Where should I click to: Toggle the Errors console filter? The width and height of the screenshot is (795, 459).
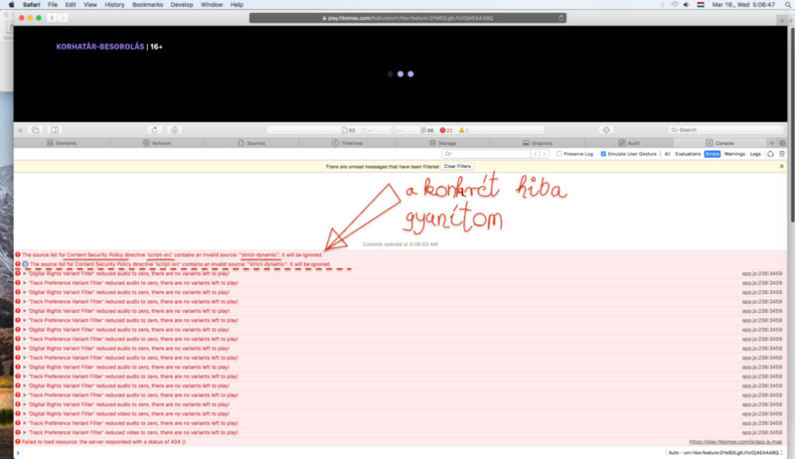click(712, 154)
